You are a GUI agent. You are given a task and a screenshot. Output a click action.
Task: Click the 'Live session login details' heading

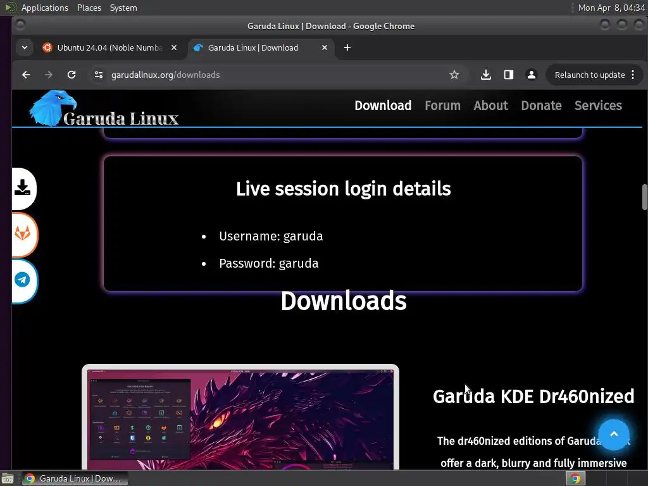[x=343, y=189]
